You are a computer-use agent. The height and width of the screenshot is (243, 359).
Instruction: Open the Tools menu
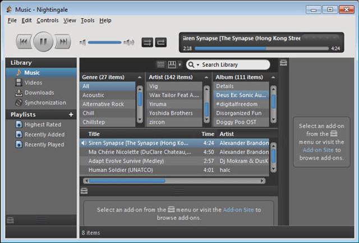[88, 20]
